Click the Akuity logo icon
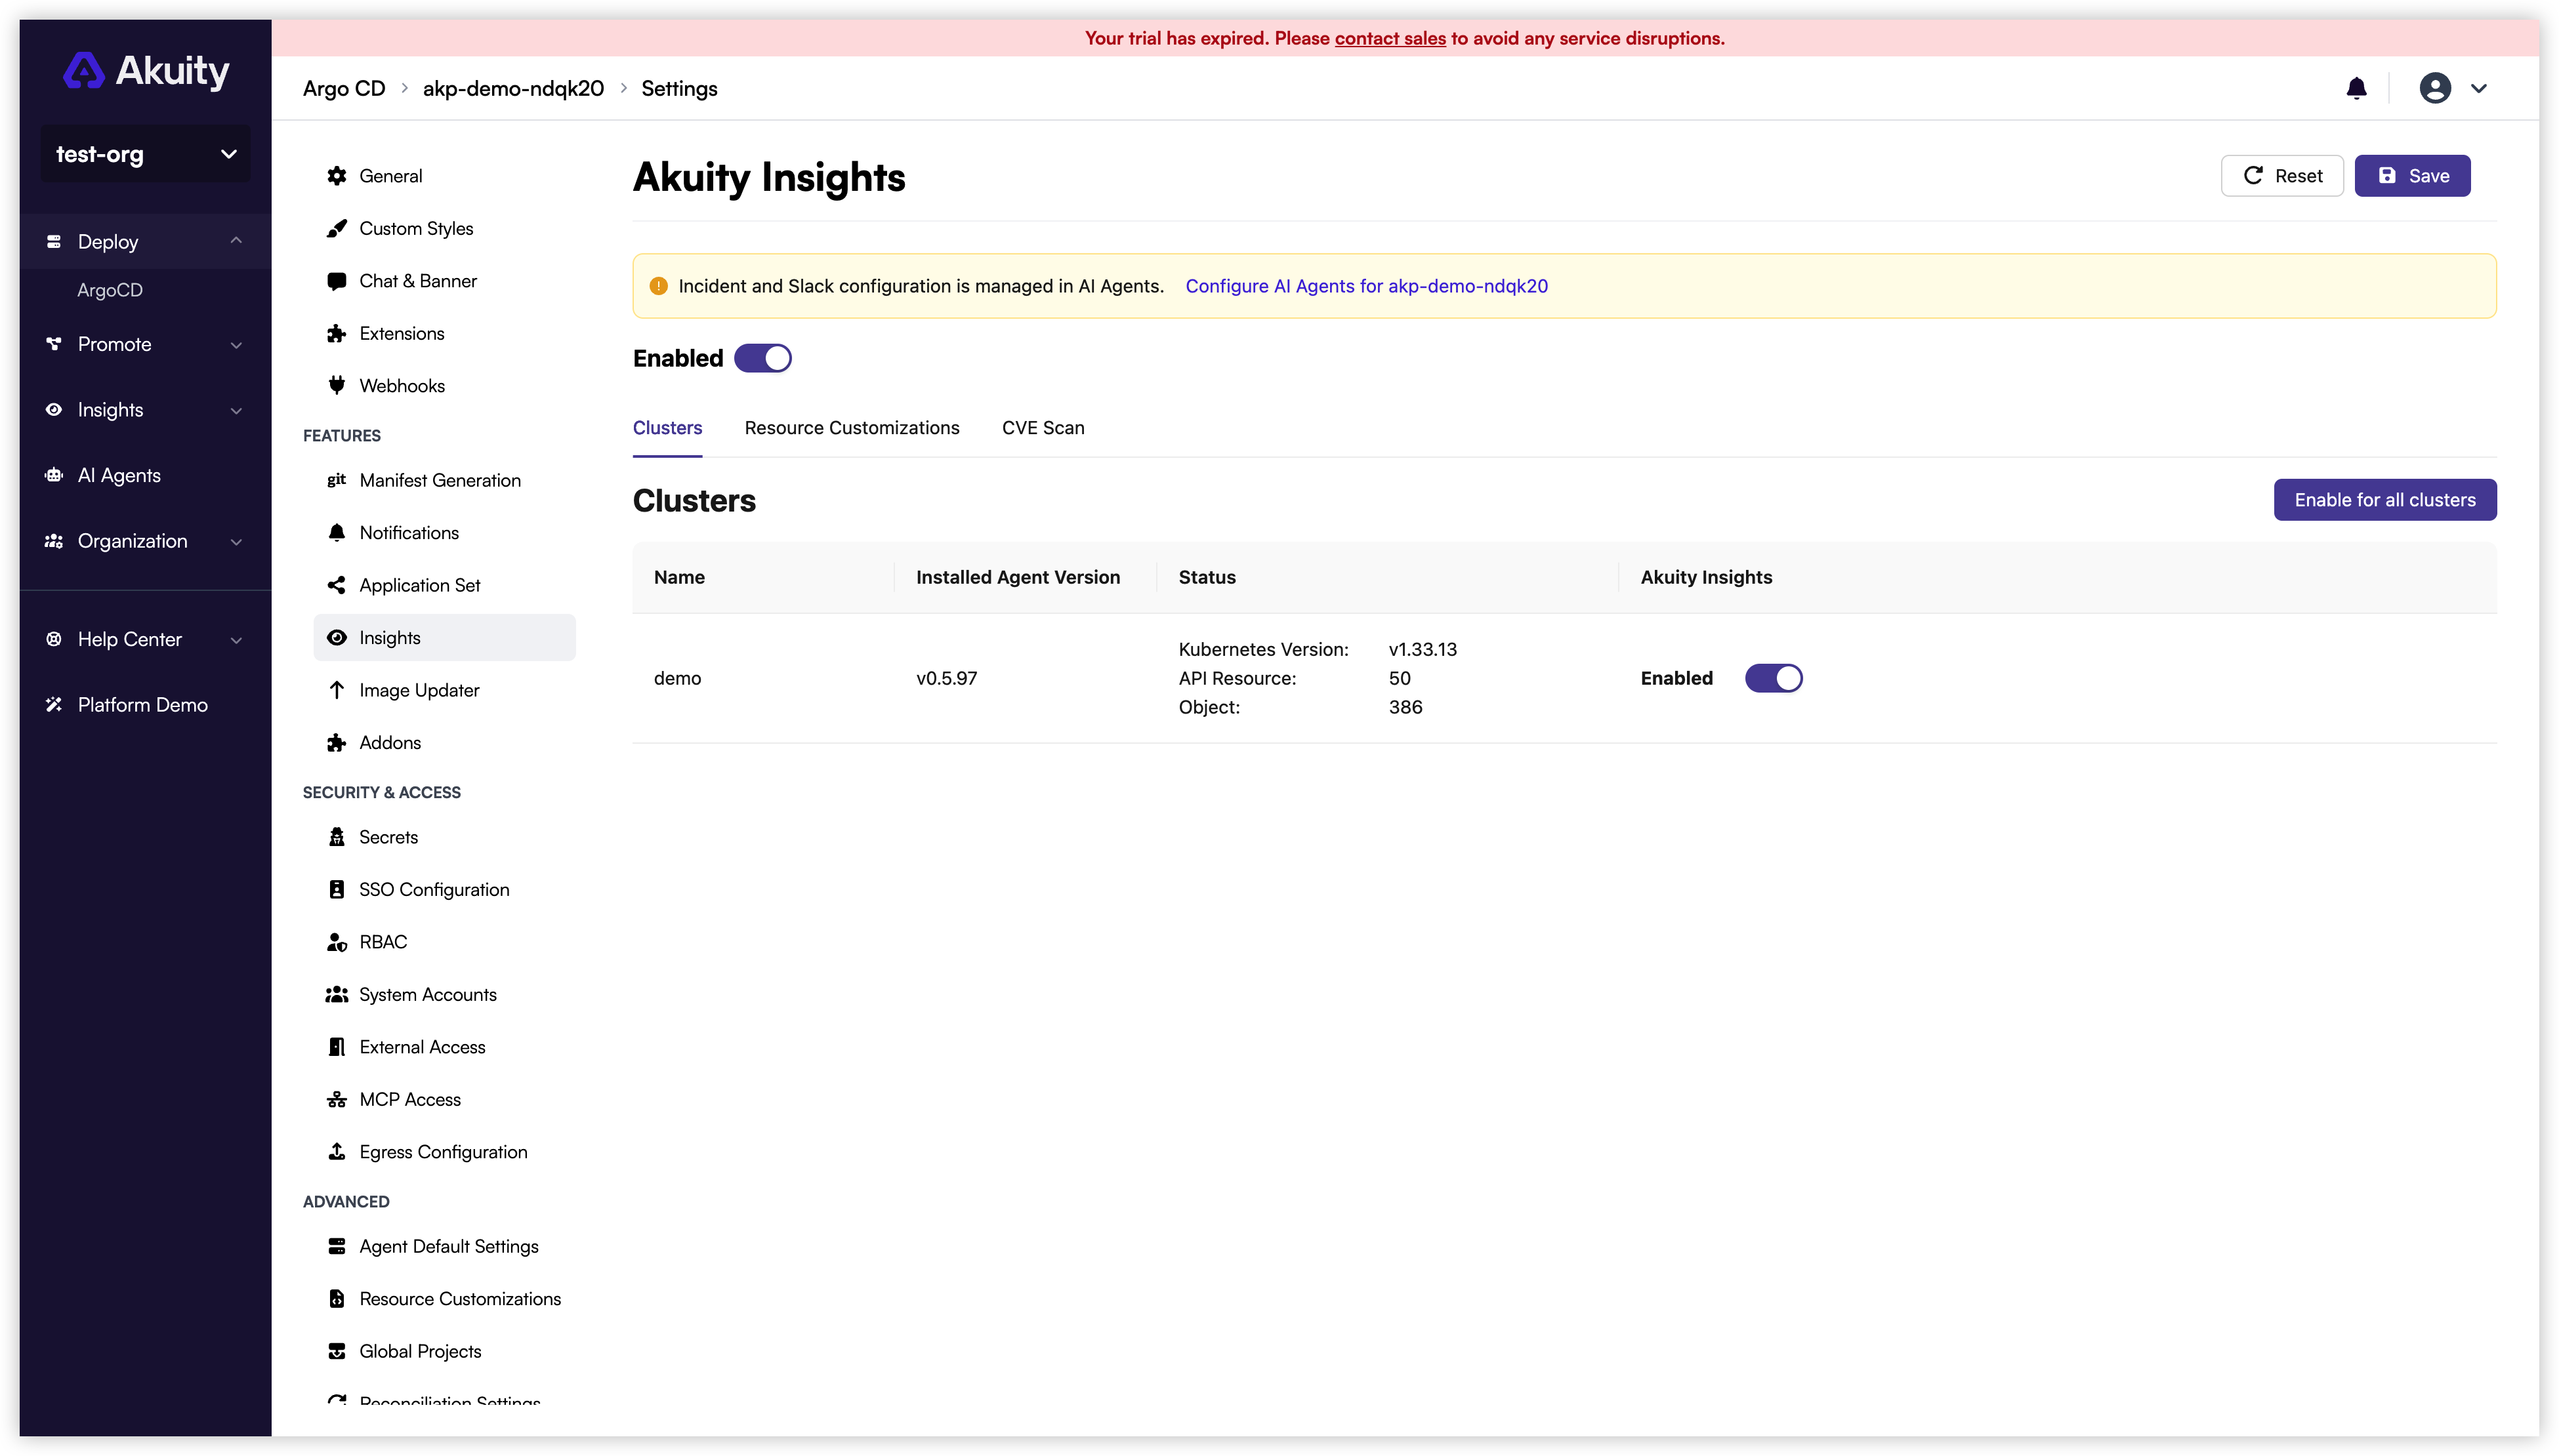Image resolution: width=2559 pixels, height=1456 pixels. coord(84,70)
